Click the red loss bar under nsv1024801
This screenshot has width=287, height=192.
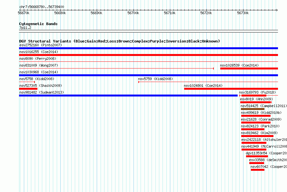click(x=231, y=89)
